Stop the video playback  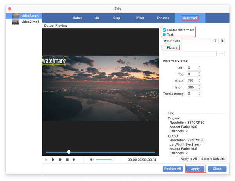(x=67, y=159)
